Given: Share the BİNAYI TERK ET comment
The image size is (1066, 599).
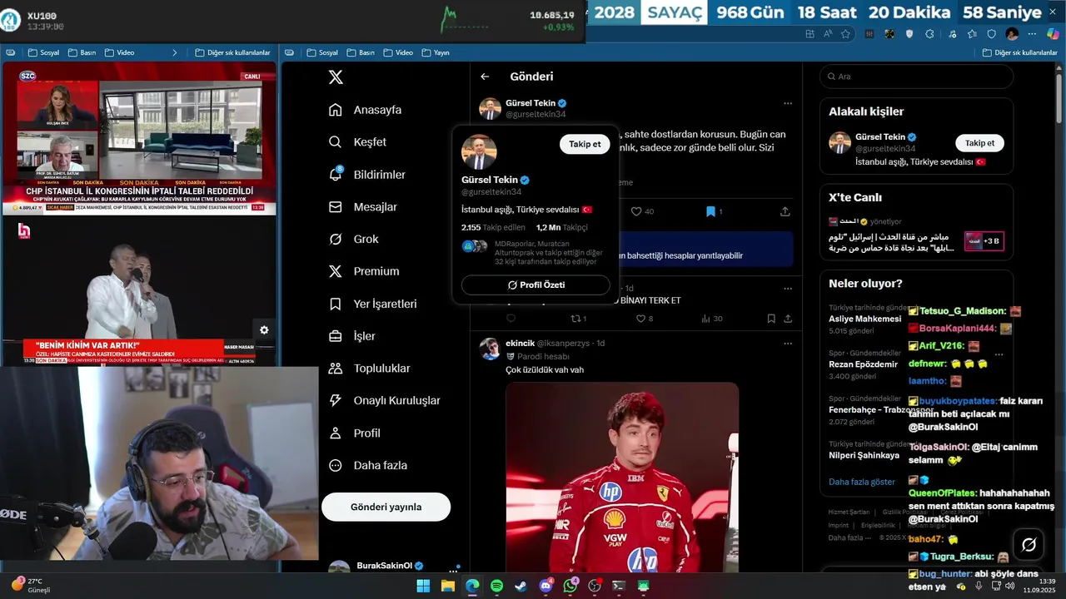Looking at the screenshot, I should pos(788,319).
